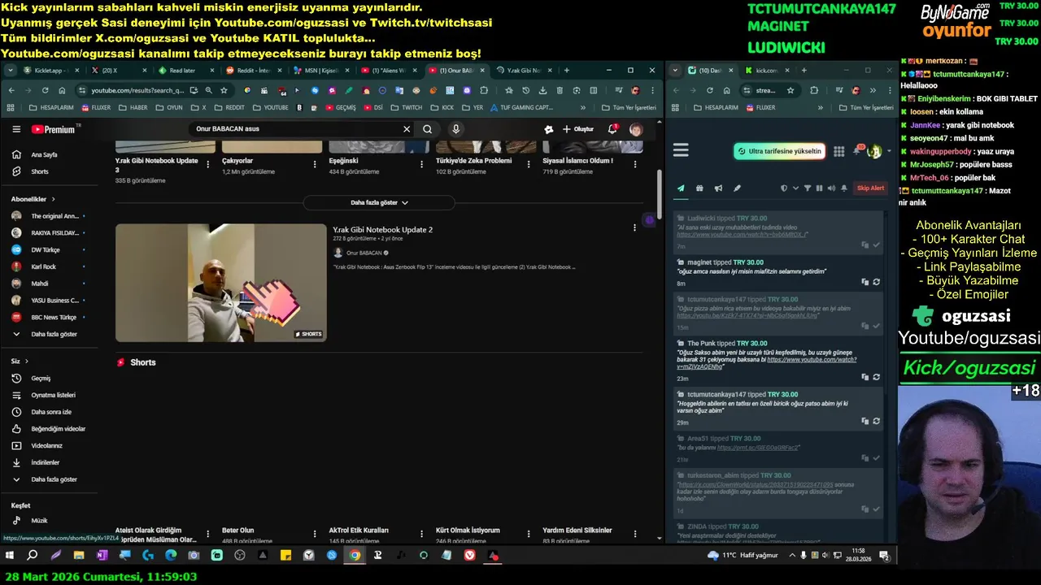Open the DW Türkçe subscription
This screenshot has width=1041, height=585.
tap(49, 249)
